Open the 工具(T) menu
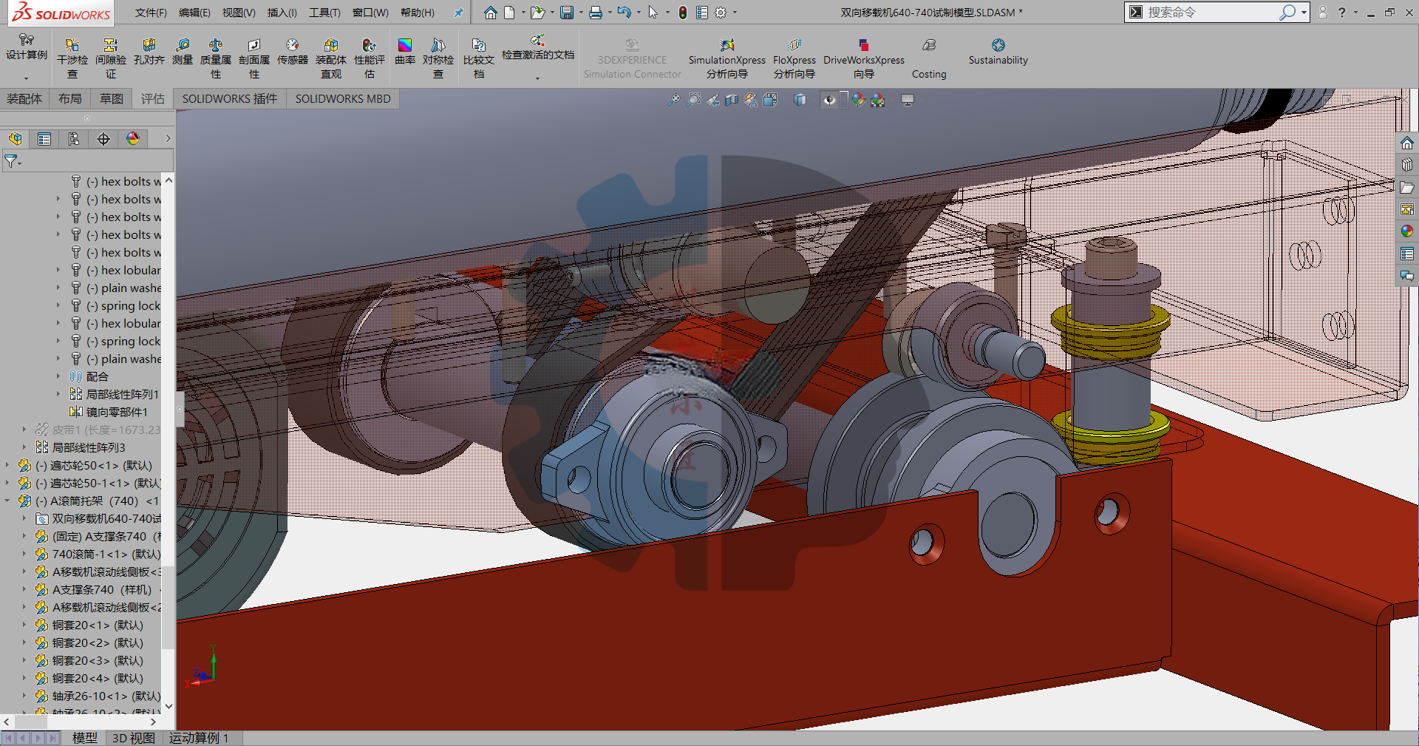The image size is (1419, 746). [324, 13]
